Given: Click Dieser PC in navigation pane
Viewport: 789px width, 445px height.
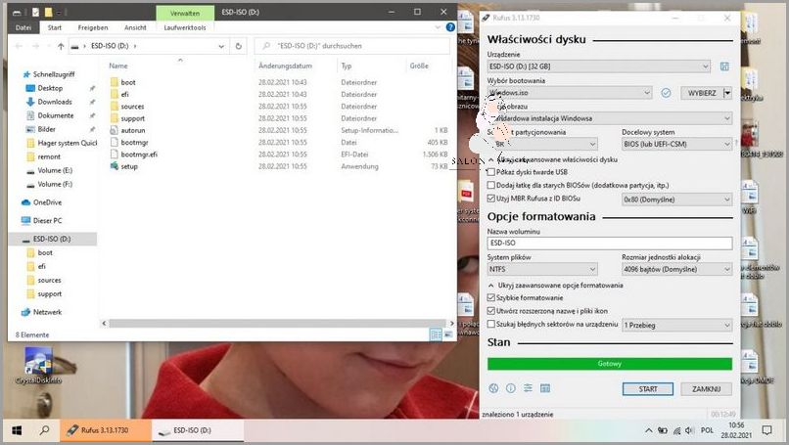Looking at the screenshot, I should (x=47, y=220).
